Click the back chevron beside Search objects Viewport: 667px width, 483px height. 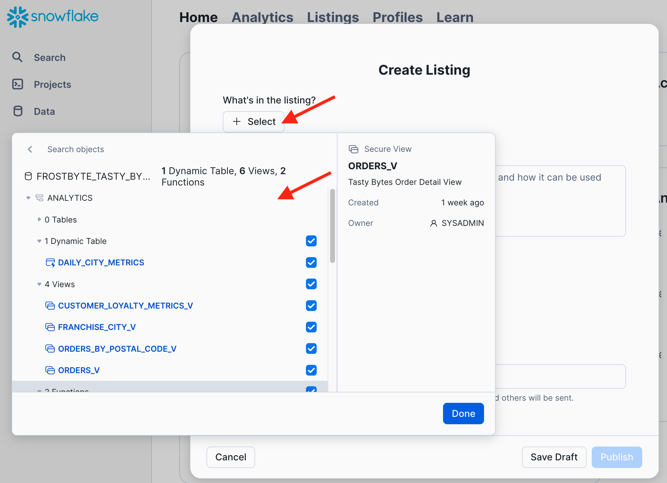click(30, 149)
